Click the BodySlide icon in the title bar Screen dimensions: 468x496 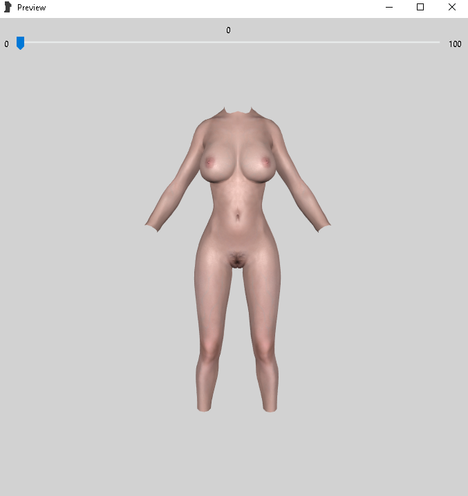(x=8, y=7)
